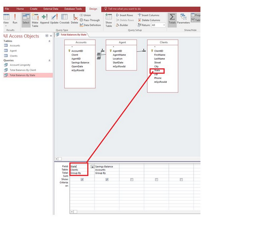Open the Parameters dialog
Screen dimensions: 271x227
[183, 19]
